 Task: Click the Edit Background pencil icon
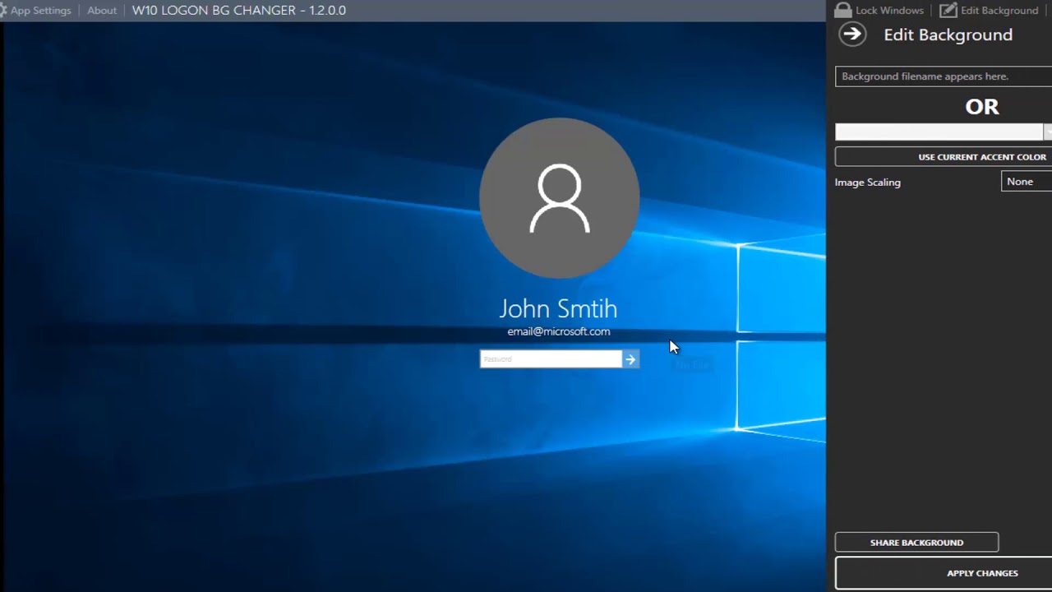coord(948,10)
